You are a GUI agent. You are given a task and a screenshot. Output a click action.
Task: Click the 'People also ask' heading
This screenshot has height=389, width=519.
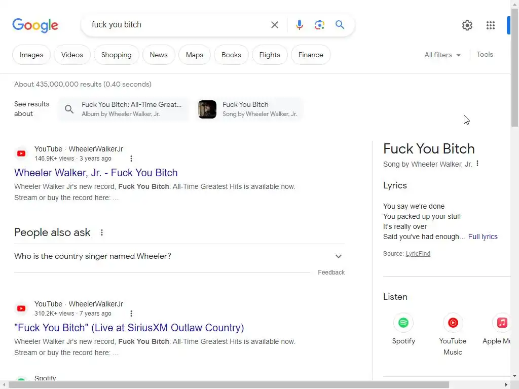[x=52, y=232]
